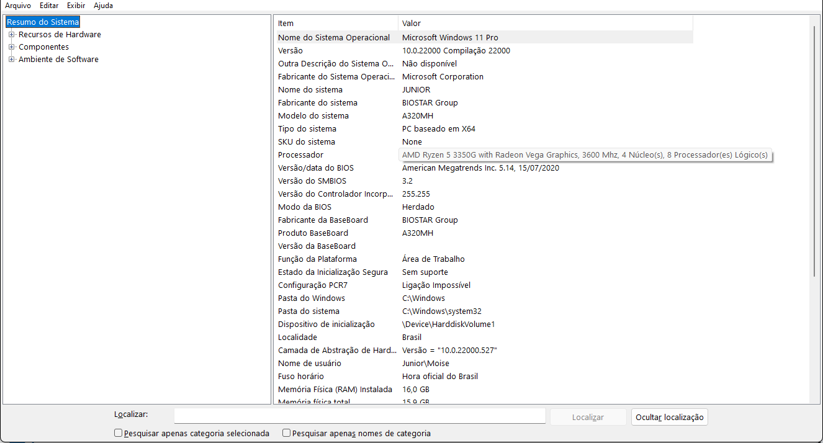The width and height of the screenshot is (823, 443).
Task: Click C:\Windows\system32 value
Action: pos(442,311)
